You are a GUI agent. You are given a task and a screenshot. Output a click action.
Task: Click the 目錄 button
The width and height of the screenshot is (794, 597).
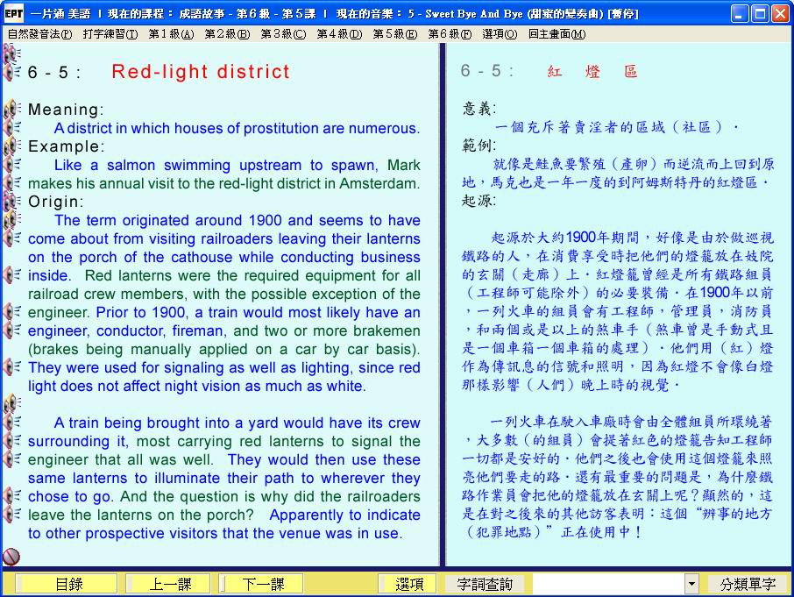tap(68, 584)
